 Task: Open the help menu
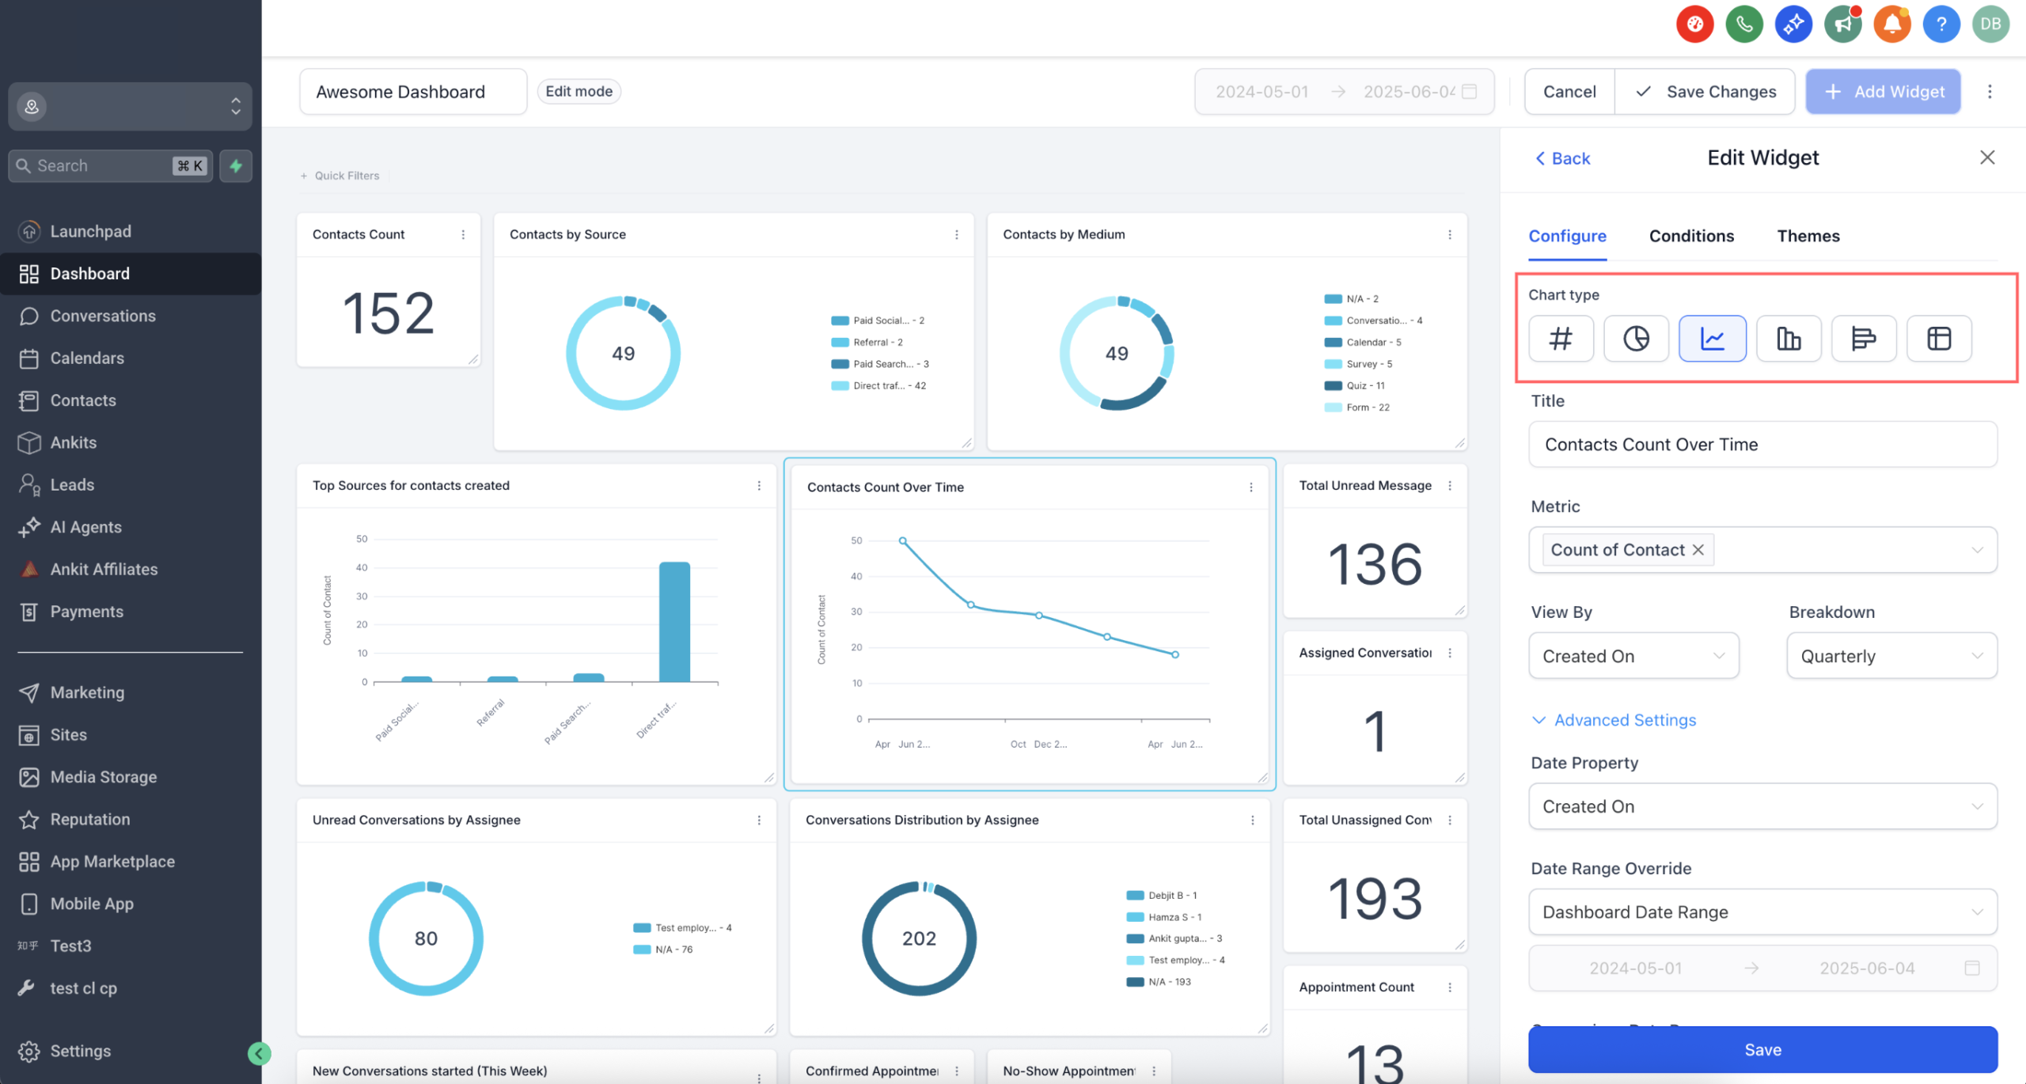pyautogui.click(x=1941, y=24)
